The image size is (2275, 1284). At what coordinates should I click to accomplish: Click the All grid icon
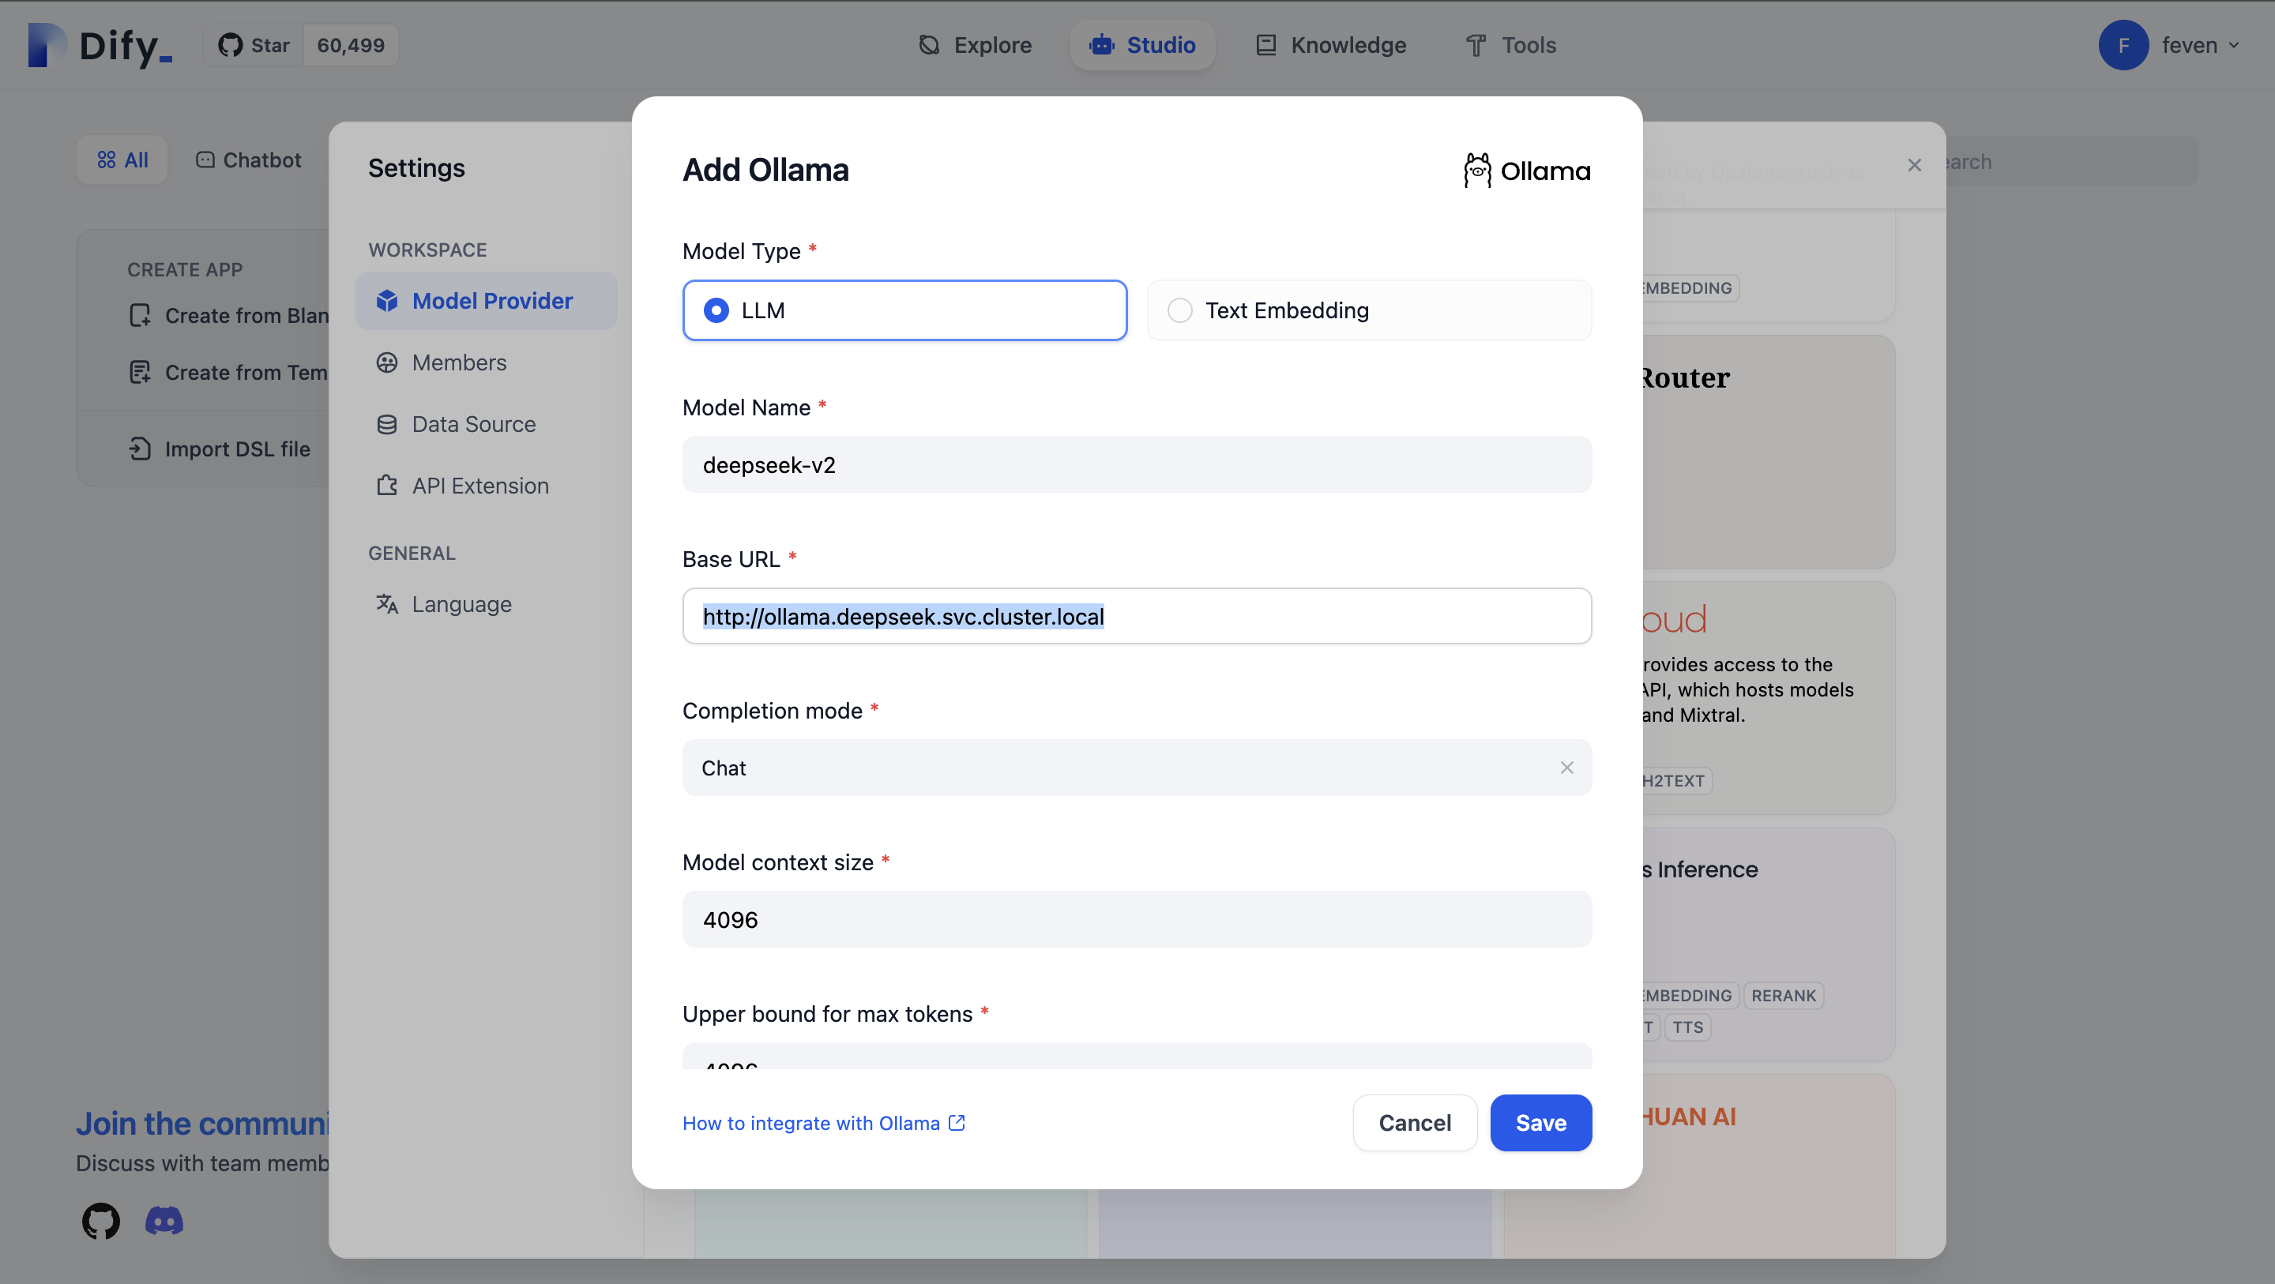pos(106,160)
